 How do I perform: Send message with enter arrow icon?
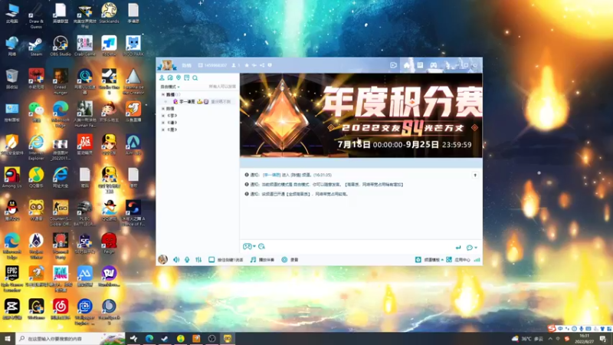[x=458, y=247]
